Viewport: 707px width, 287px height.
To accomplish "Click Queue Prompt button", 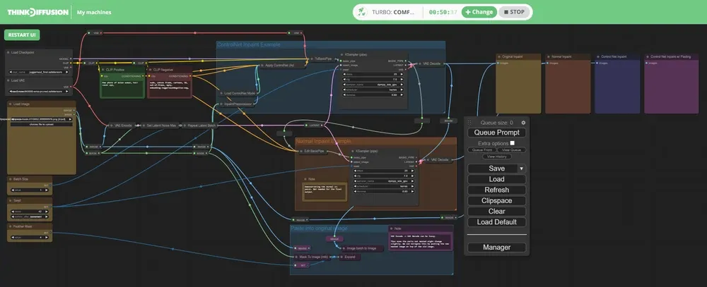I will click(x=496, y=133).
